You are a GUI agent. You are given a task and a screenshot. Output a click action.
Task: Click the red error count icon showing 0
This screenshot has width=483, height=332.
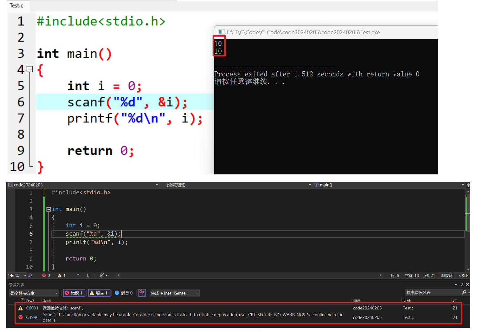point(44,276)
